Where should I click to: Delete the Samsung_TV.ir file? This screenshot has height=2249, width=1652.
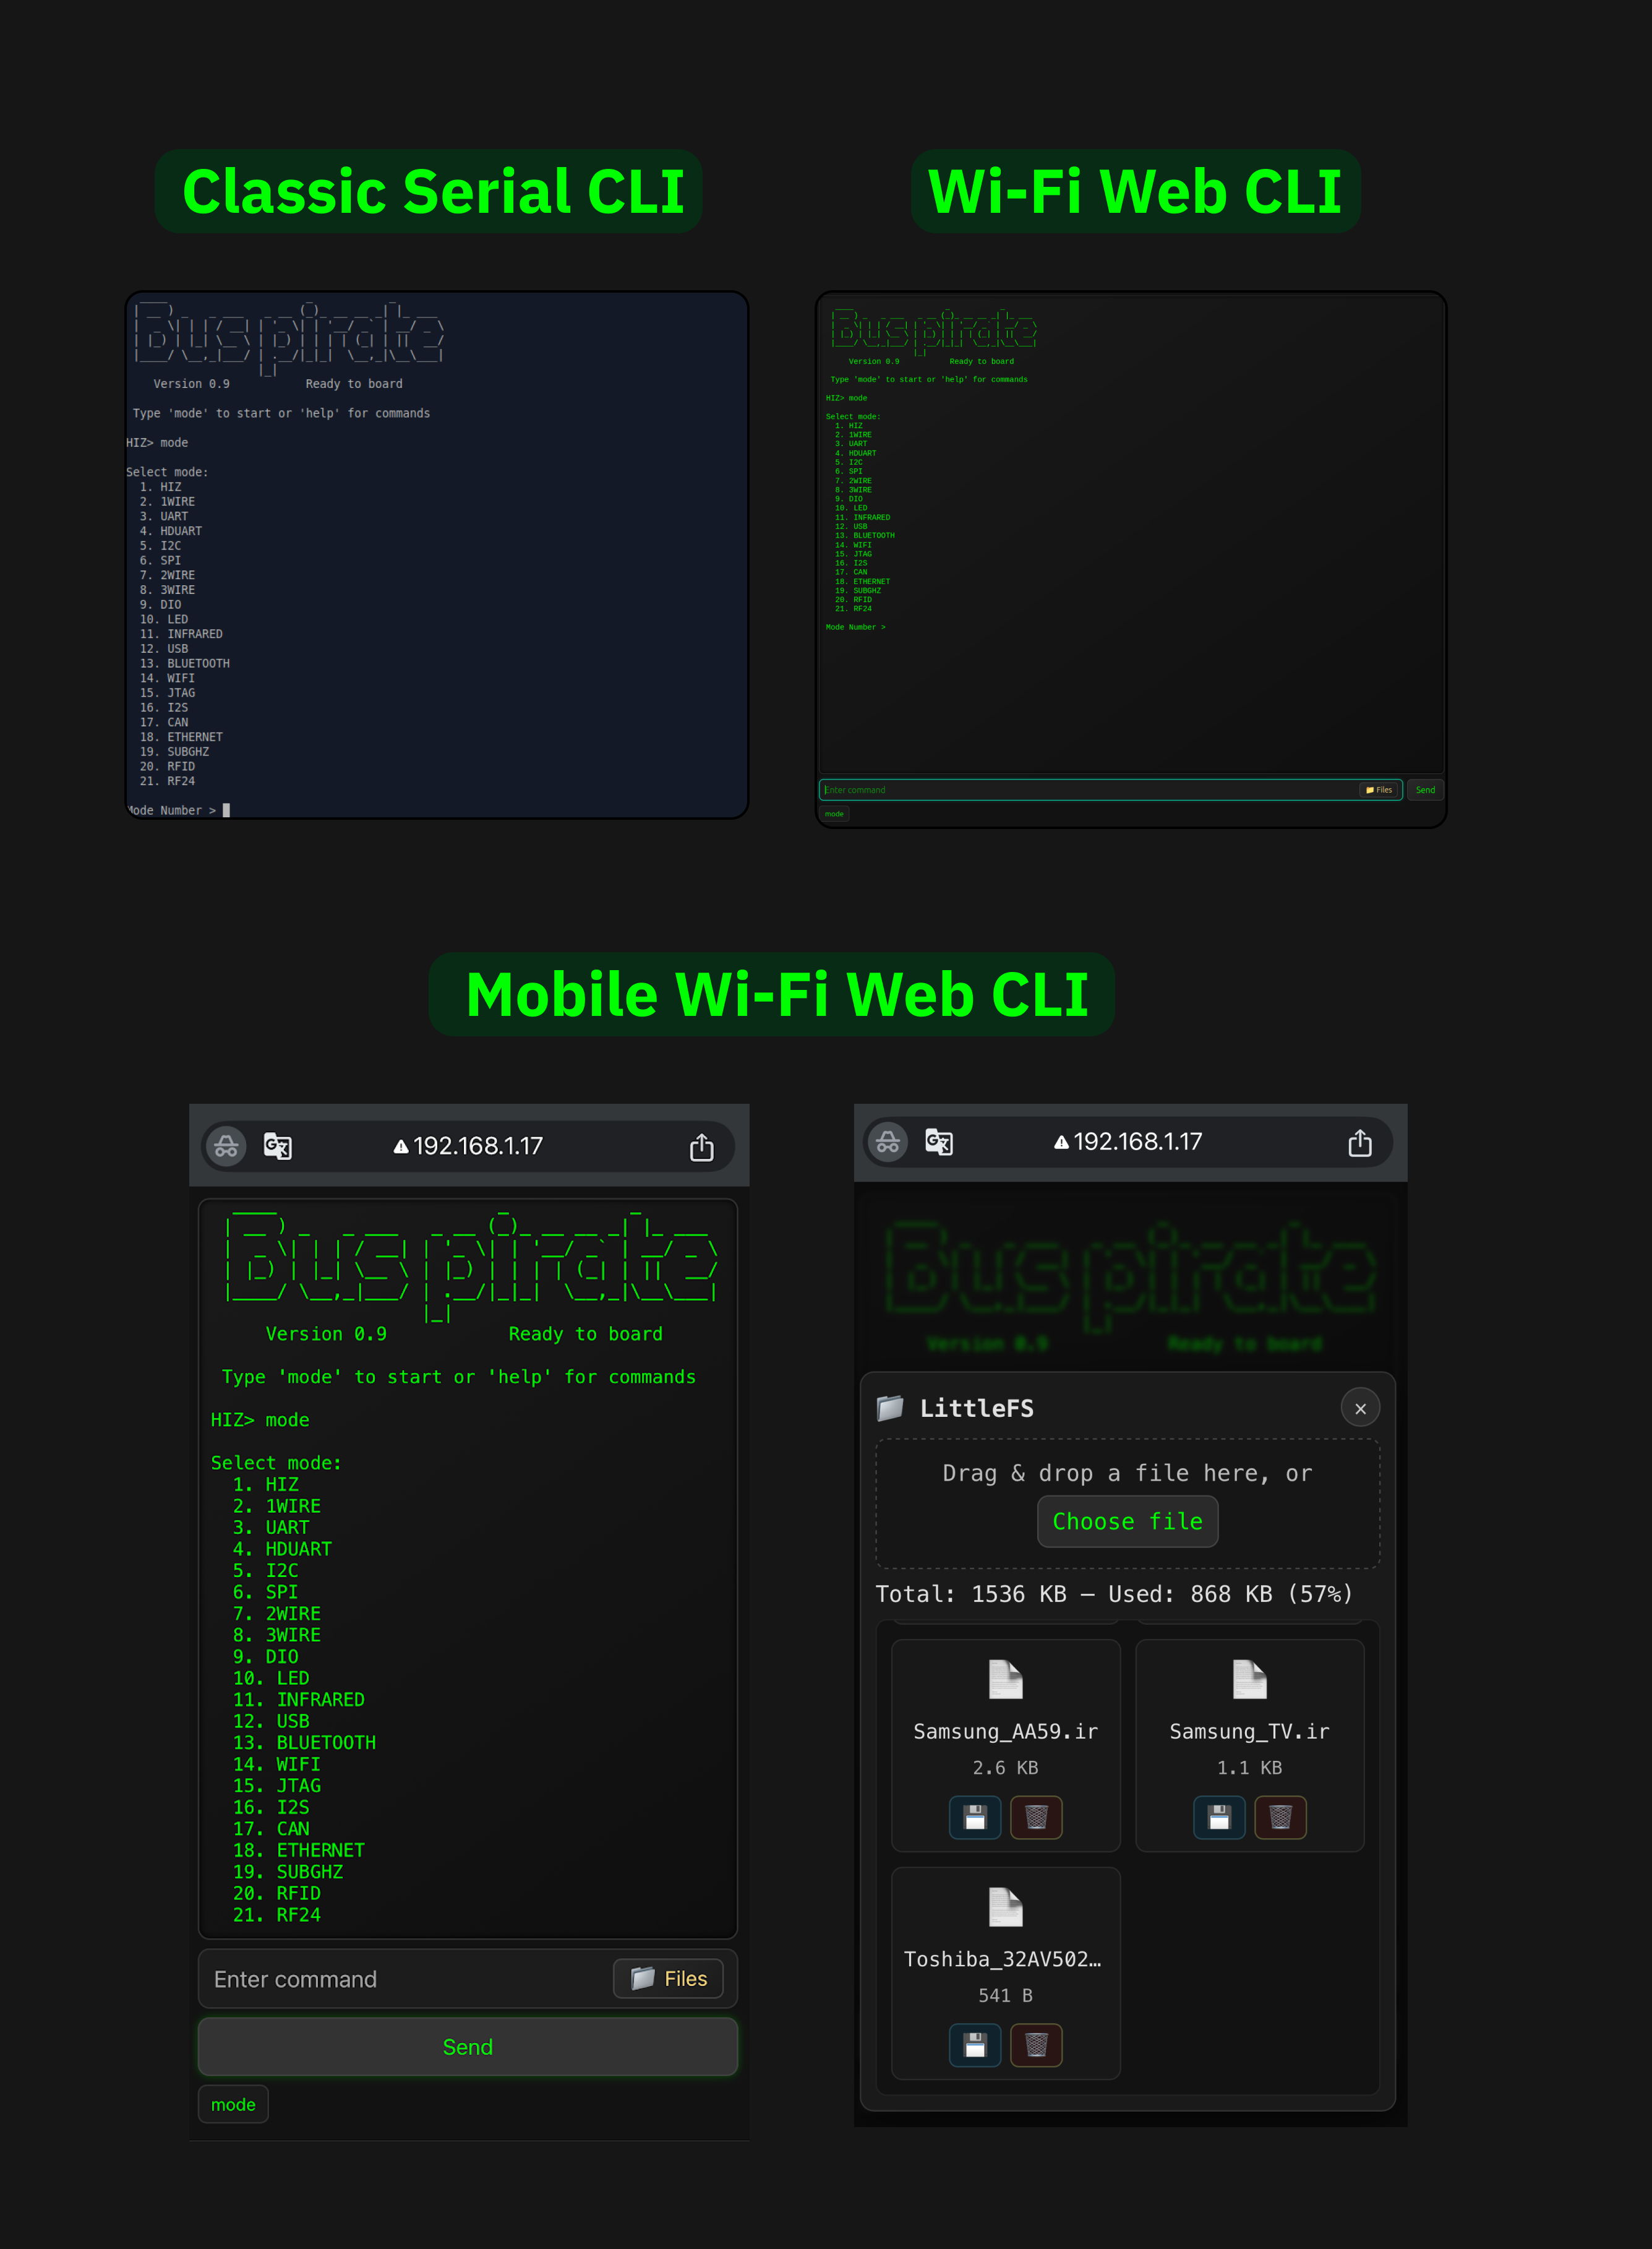1280,1817
